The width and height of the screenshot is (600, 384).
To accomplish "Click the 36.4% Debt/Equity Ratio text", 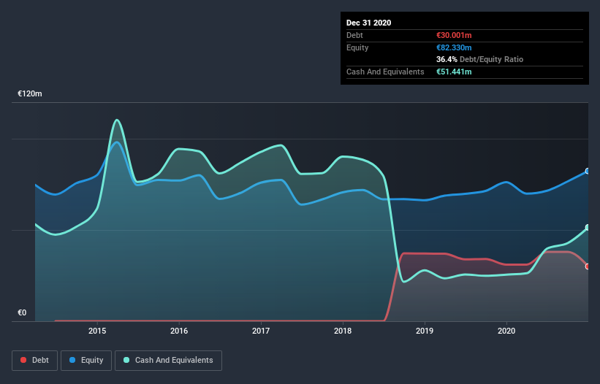I will (480, 60).
